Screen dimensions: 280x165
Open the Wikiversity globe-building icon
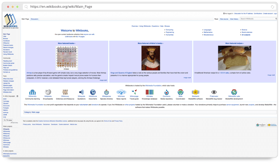coord(32,92)
